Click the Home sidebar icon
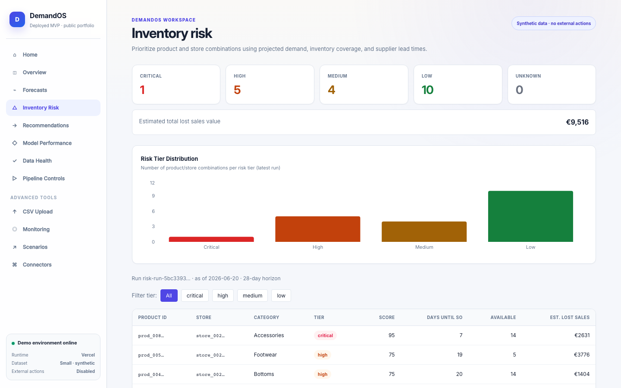This screenshot has width=621, height=388. pyautogui.click(x=15, y=55)
